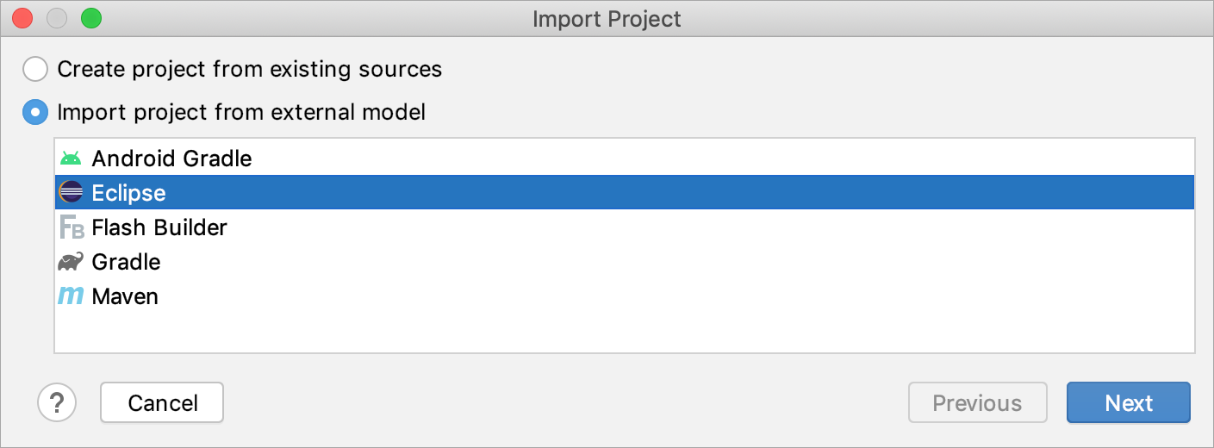Screen dimensions: 1214x448
Task: Choose the Android Gradle list entry
Action: coord(171,159)
